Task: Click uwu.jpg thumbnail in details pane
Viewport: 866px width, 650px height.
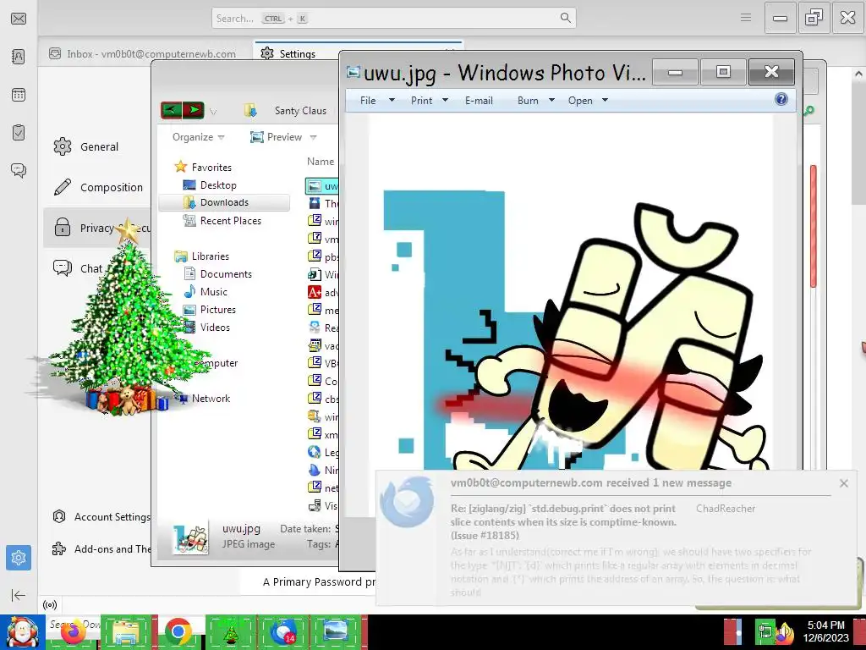Action: [190, 537]
